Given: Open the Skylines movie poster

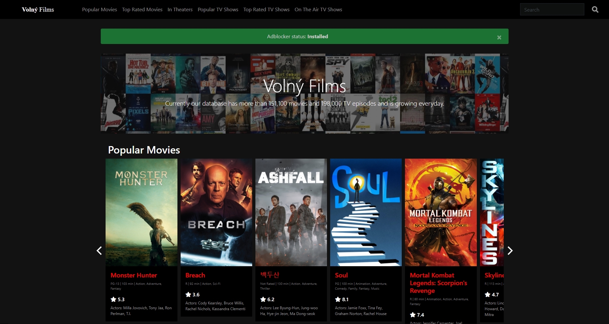Looking at the screenshot, I should 492,212.
